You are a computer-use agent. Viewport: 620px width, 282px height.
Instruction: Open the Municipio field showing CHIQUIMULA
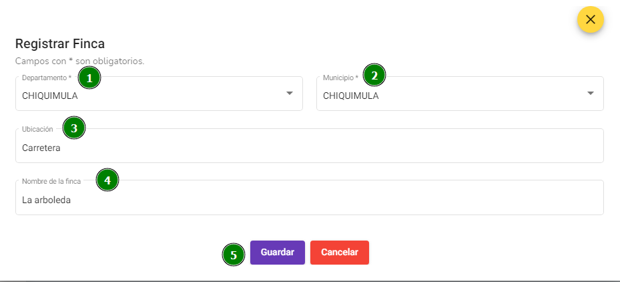point(460,94)
